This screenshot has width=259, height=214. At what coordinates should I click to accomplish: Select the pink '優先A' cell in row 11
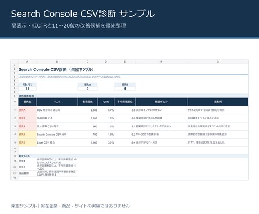tap(28, 110)
